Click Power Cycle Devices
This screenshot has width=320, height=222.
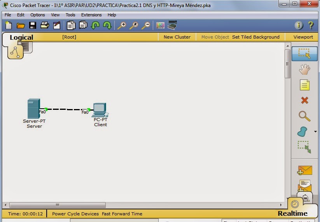click(75, 214)
